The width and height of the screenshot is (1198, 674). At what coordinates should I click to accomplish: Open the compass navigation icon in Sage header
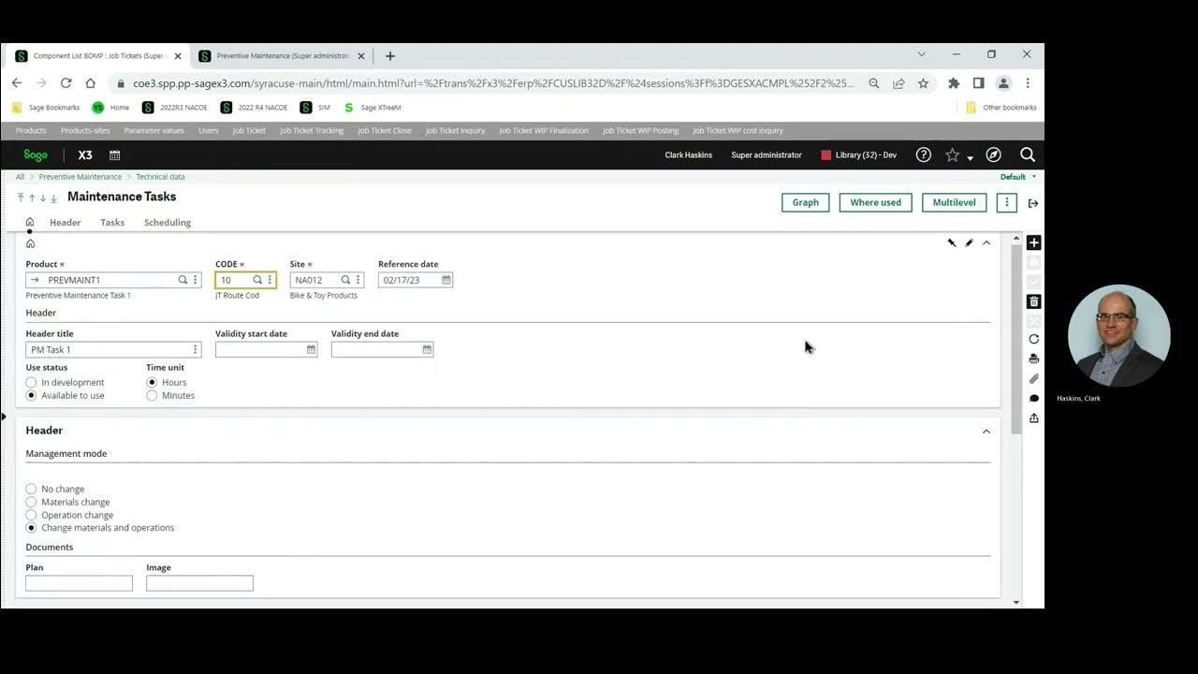pos(994,155)
